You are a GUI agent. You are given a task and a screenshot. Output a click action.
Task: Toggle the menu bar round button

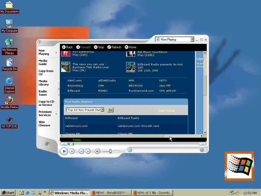(40, 42)
